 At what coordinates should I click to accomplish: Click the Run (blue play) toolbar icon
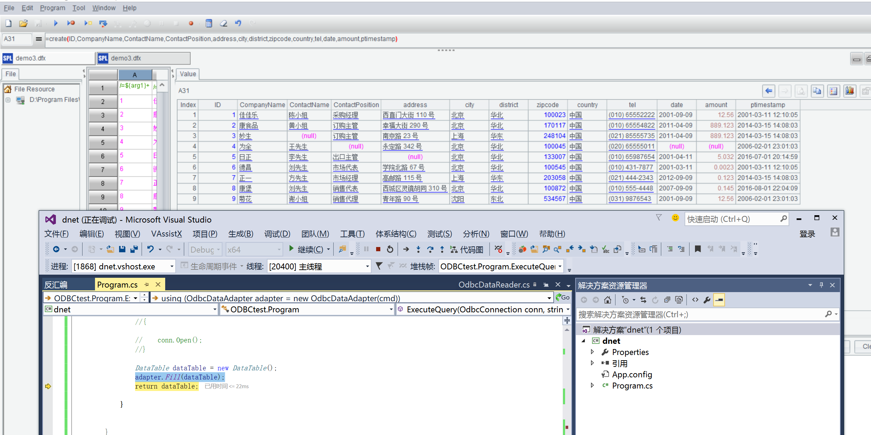56,23
